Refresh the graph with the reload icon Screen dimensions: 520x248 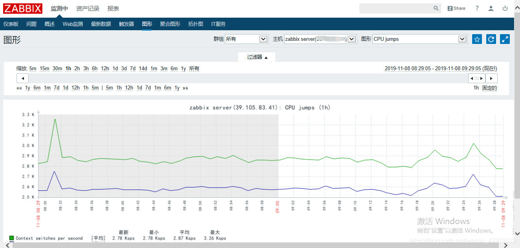click(491, 39)
